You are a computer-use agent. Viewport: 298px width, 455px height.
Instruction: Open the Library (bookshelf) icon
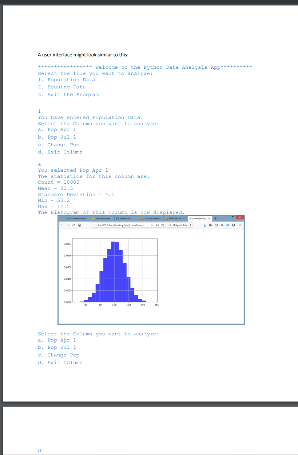pos(210,224)
